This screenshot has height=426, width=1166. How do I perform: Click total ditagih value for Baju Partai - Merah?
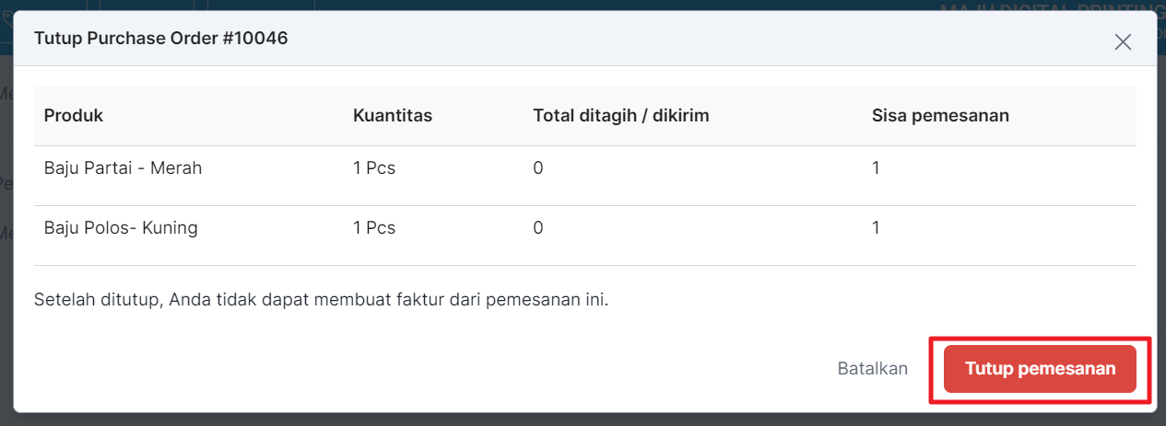[x=538, y=168]
